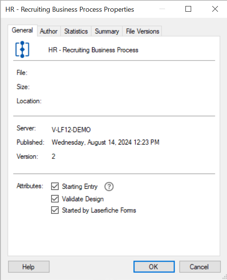Click the V-LF12-DEMO server name

(x=71, y=130)
